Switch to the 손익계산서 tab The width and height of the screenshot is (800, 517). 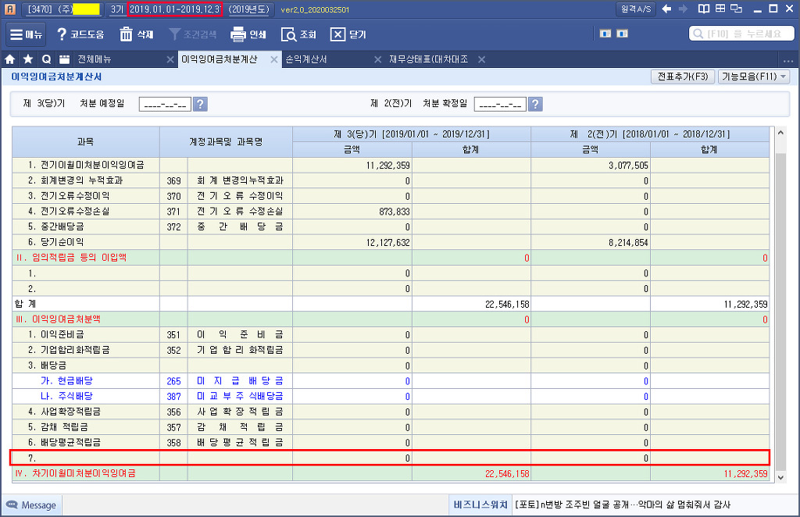[315, 59]
